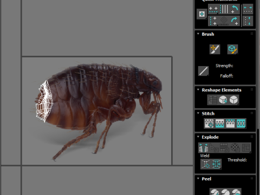This screenshot has height=195, width=260.
Task: Select the Relax brush with cube icon
Action: click(x=232, y=49)
